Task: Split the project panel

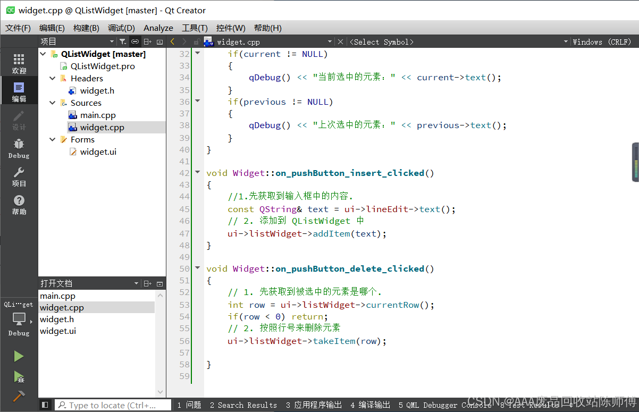Action: click(x=147, y=41)
